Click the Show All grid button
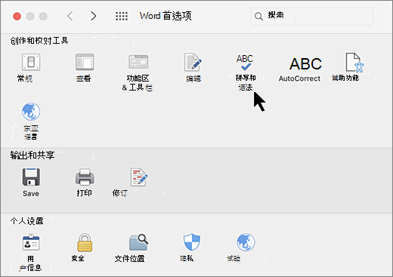 coord(122,16)
